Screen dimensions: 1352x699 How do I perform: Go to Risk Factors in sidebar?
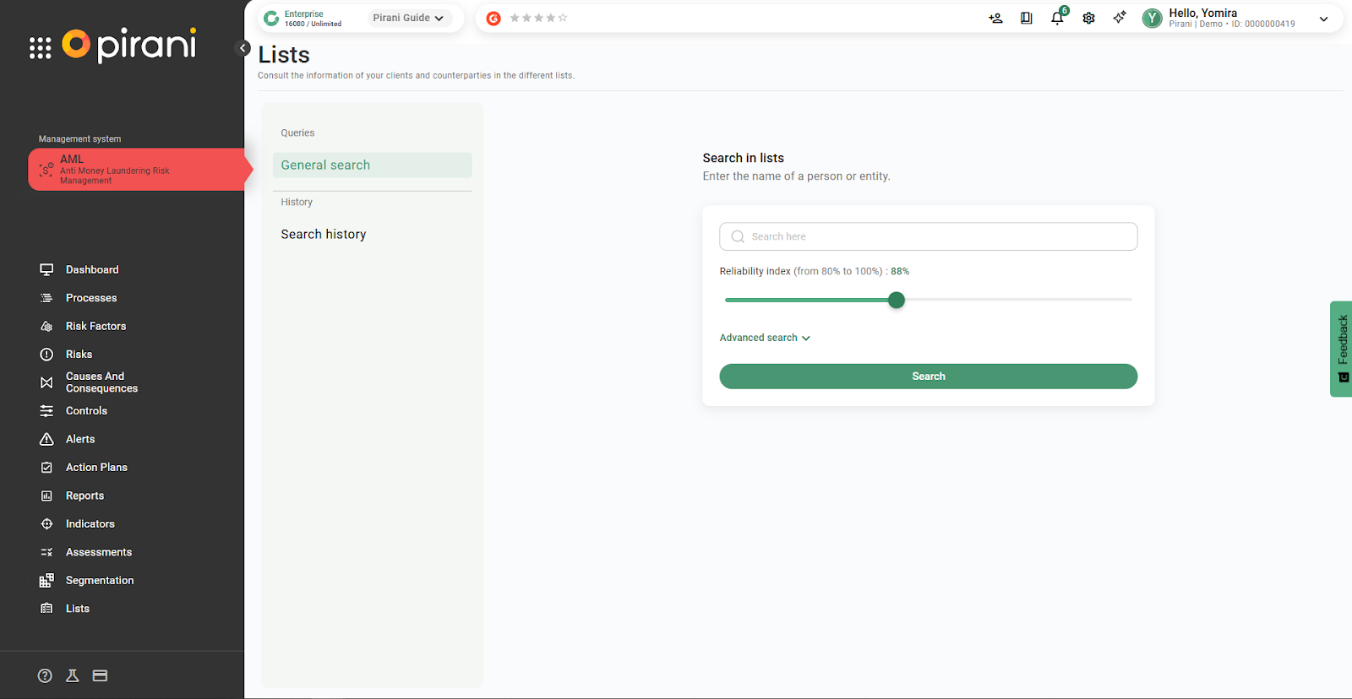95,326
